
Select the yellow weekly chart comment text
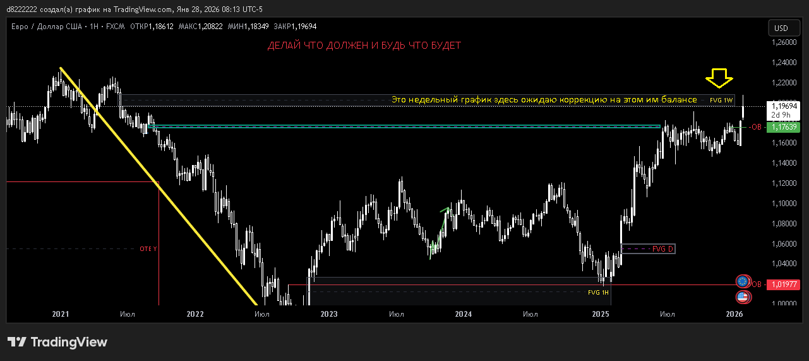544,100
